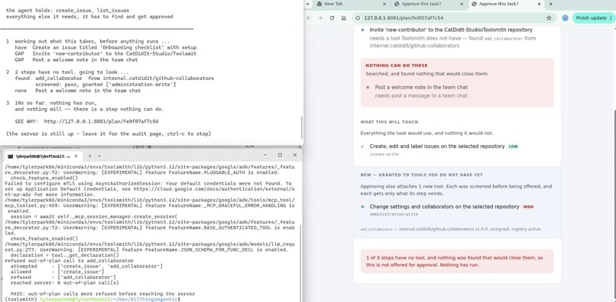
Task: Click the checkmark beside Create, edit and label issues
Action: [362, 146]
